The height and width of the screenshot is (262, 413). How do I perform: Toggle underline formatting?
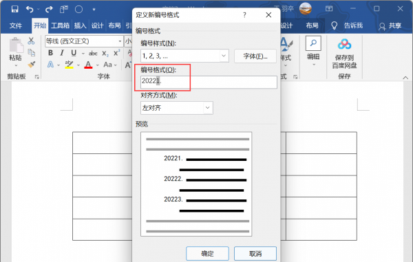click(x=74, y=53)
